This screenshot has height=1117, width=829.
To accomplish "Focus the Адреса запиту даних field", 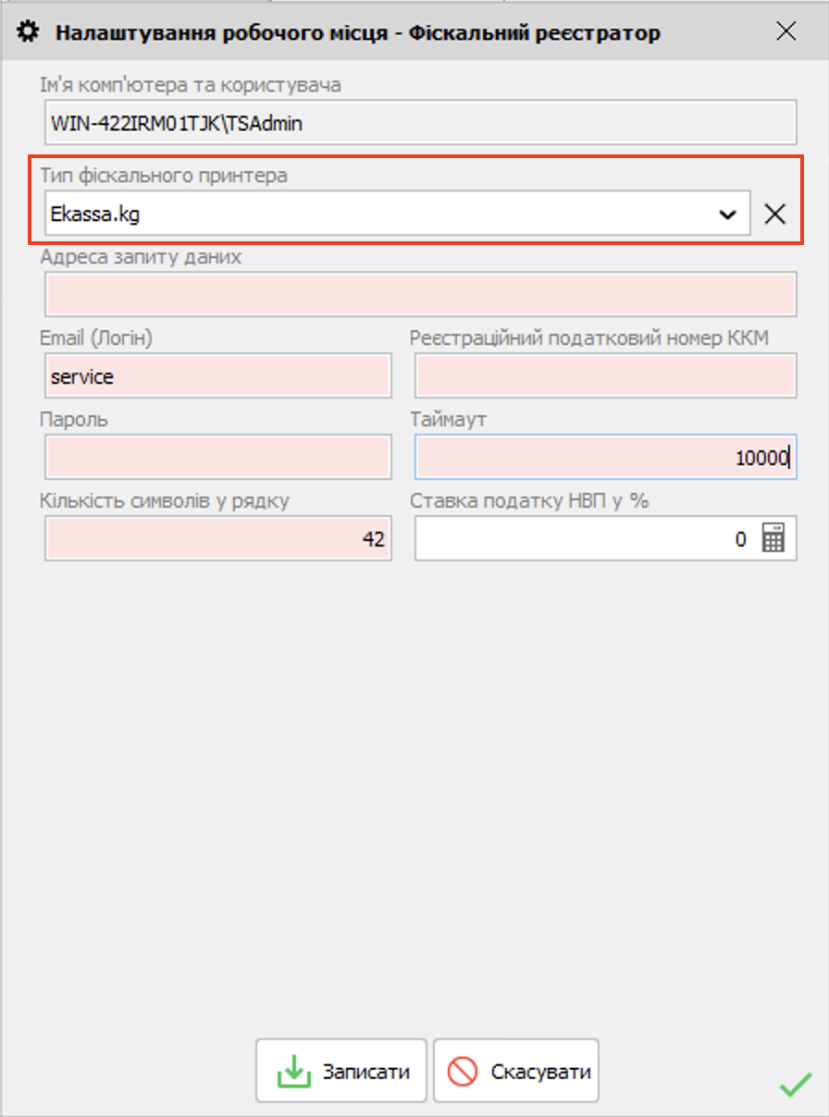I will click(x=420, y=295).
